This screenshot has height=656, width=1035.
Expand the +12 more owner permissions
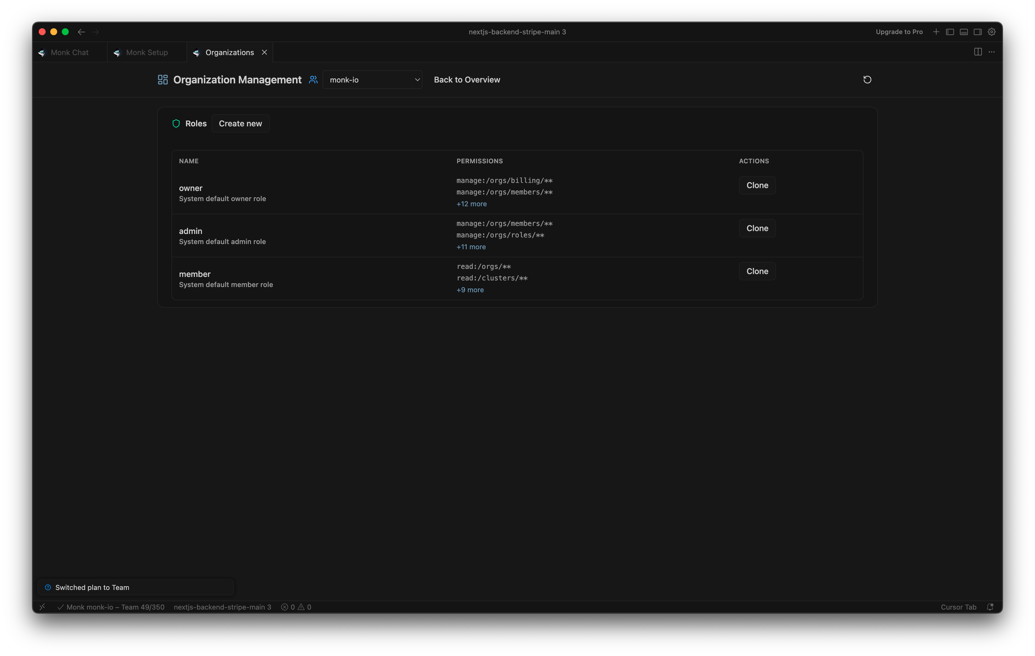[472, 204]
